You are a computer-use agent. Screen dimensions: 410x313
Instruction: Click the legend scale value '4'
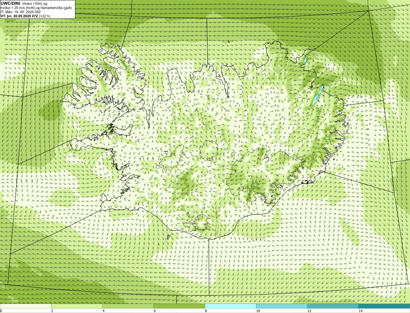point(103,311)
